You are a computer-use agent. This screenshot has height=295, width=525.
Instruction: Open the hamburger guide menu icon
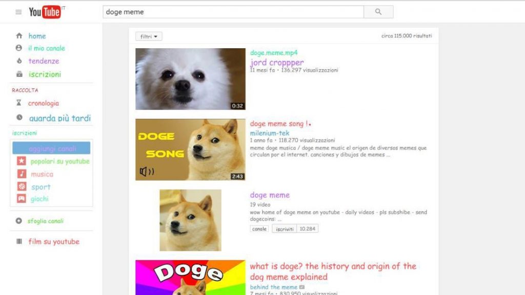(x=18, y=12)
